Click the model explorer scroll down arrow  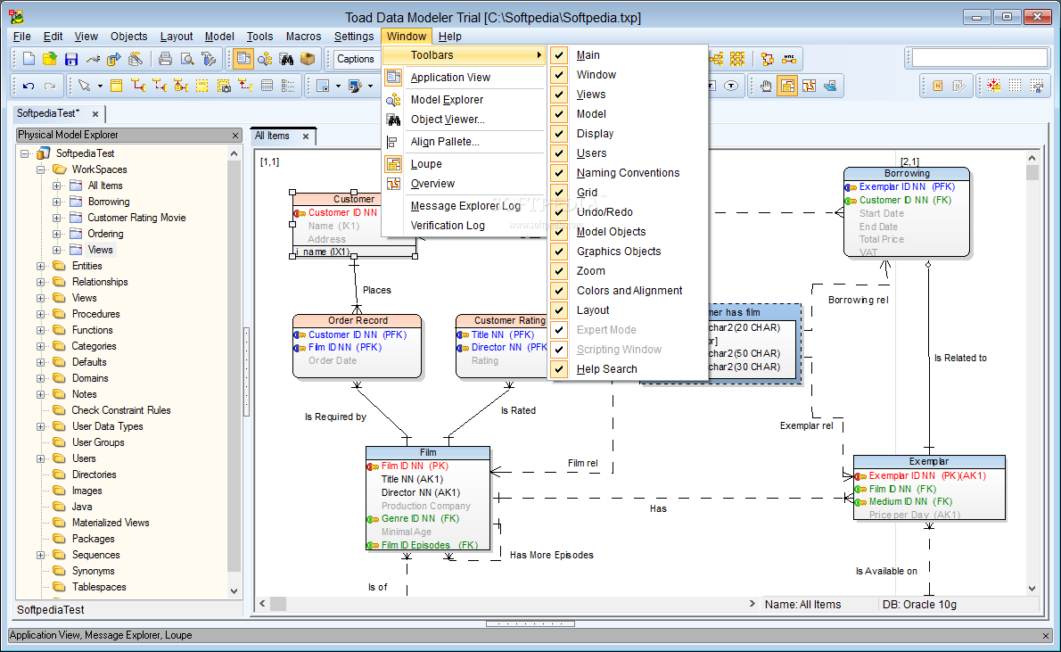234,591
